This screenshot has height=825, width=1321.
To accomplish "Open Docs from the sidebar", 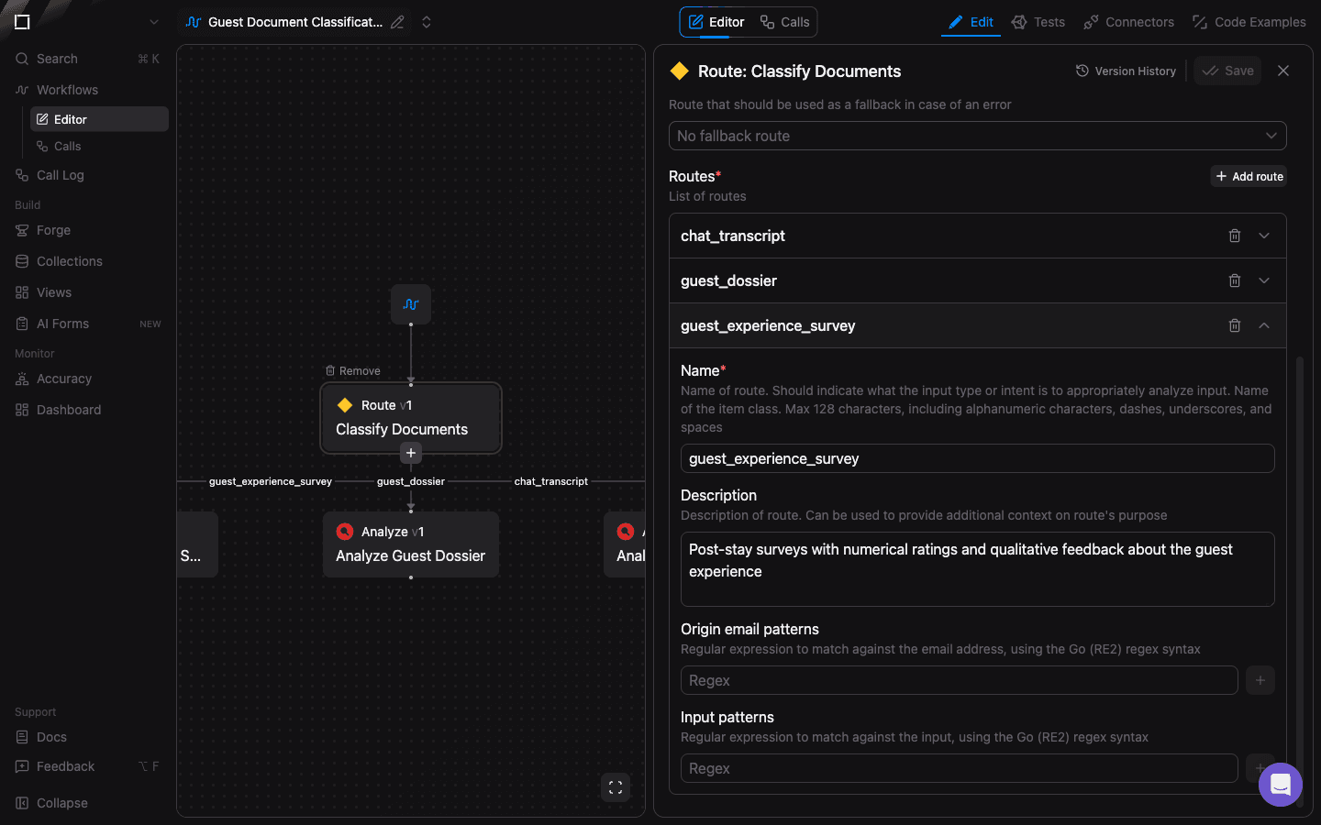I will tap(53, 737).
